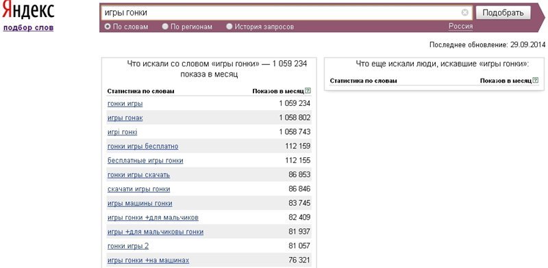
Task: Open help icon beside left Показов в месяц
Action: [x=308, y=91]
